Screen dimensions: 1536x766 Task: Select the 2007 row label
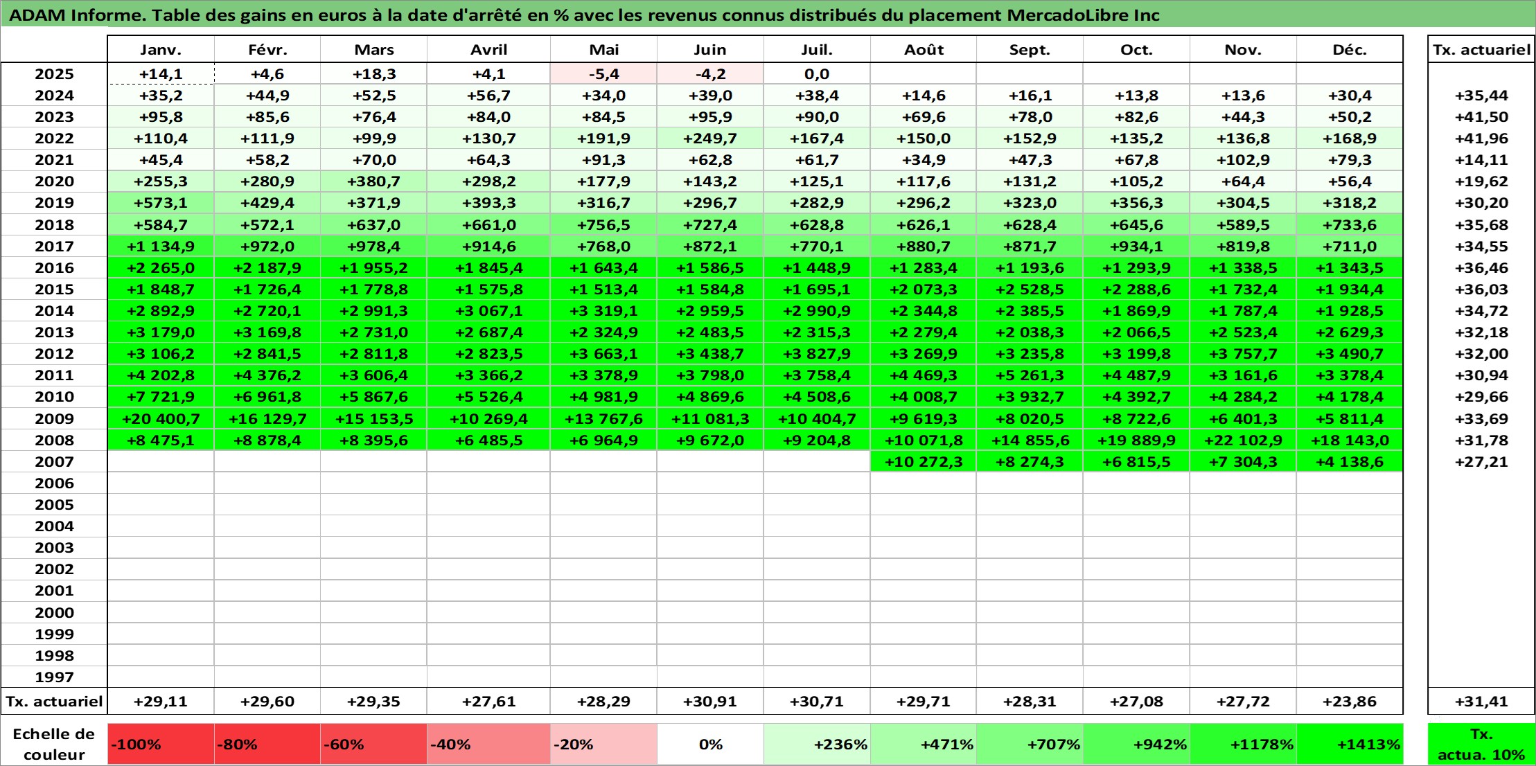pyautogui.click(x=54, y=462)
